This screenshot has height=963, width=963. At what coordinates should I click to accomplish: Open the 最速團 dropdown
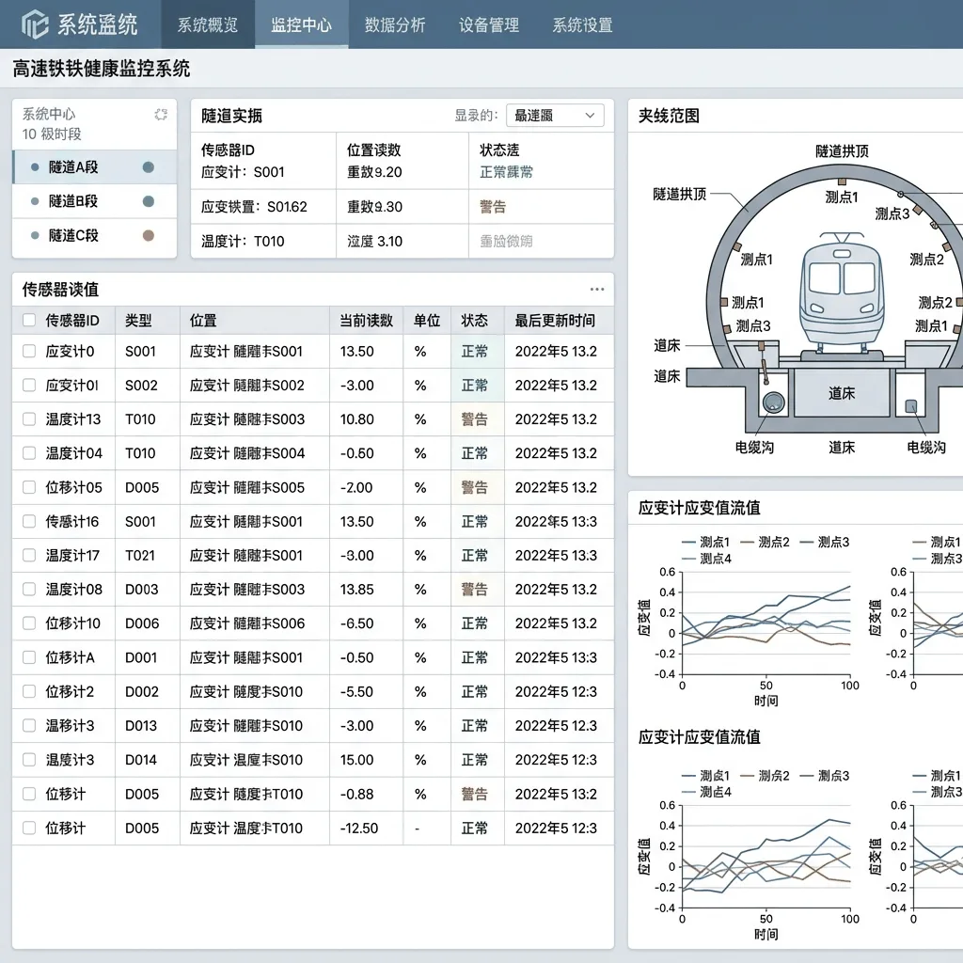click(x=555, y=116)
